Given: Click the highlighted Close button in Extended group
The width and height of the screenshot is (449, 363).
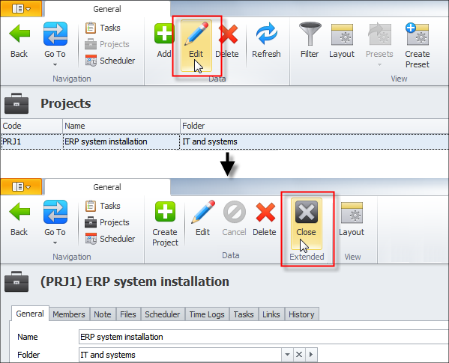Looking at the screenshot, I should tap(306, 223).
